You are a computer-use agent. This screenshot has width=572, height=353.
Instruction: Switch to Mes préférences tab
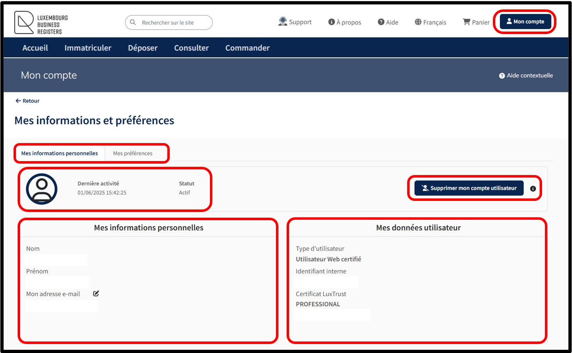click(132, 153)
